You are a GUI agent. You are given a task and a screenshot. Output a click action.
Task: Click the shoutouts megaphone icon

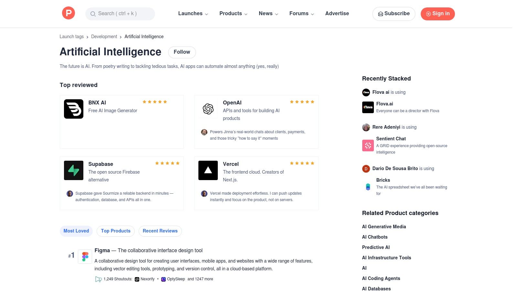pyautogui.click(x=98, y=279)
